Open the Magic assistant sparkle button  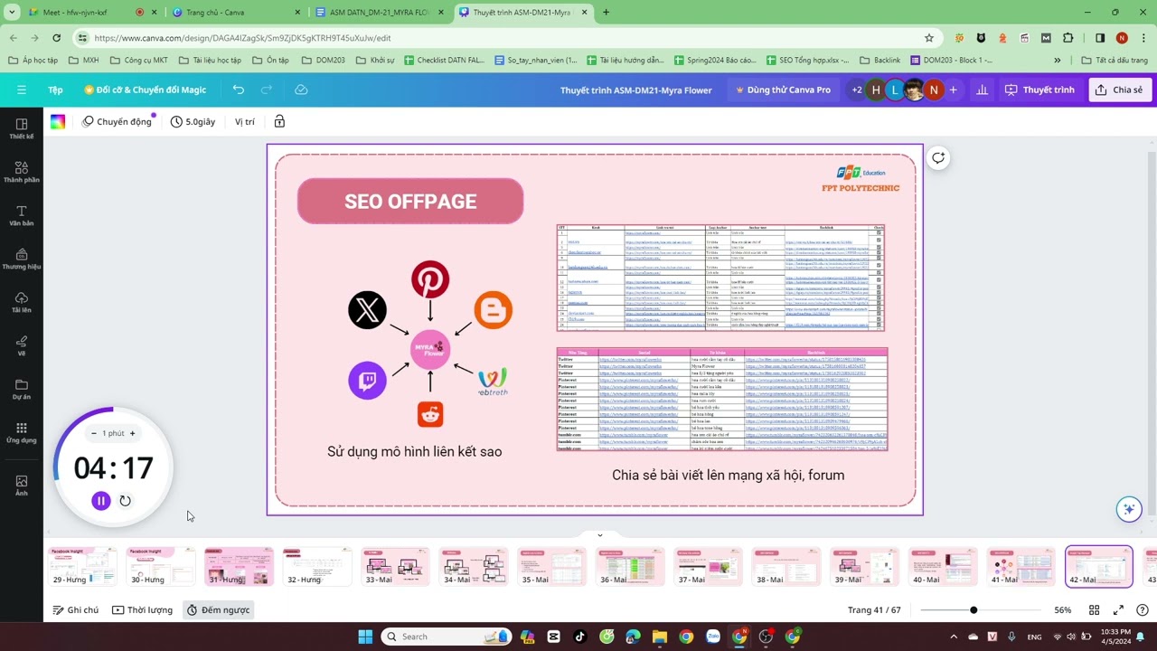click(1128, 509)
